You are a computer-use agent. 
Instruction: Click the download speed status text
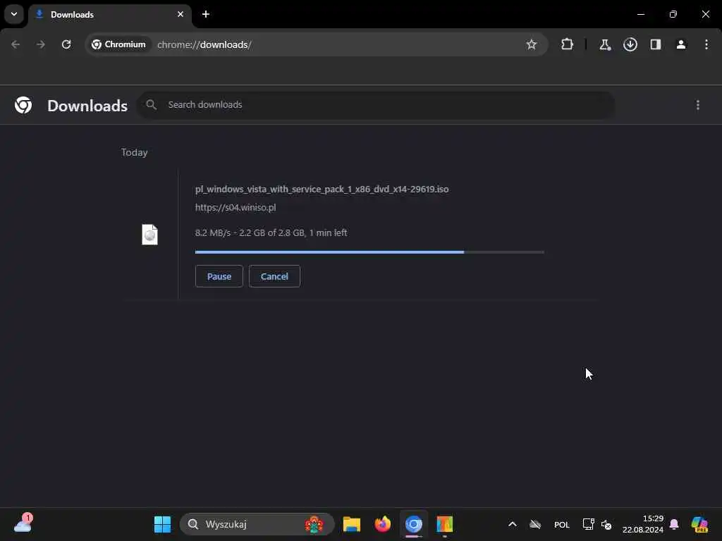pyautogui.click(x=271, y=232)
